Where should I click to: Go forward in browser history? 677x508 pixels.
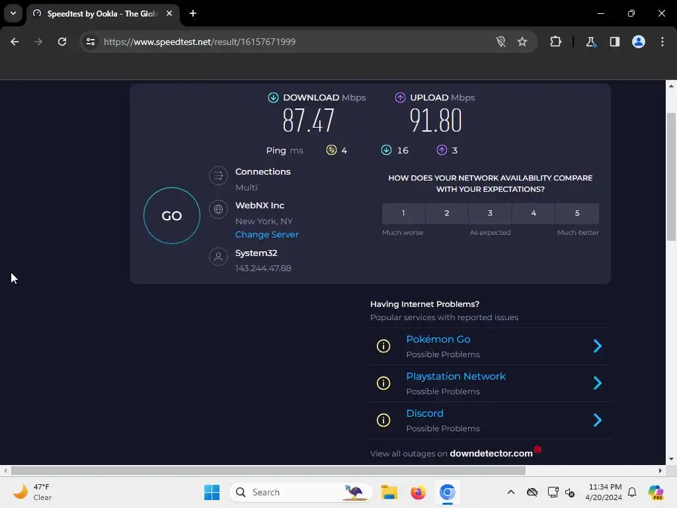click(38, 42)
